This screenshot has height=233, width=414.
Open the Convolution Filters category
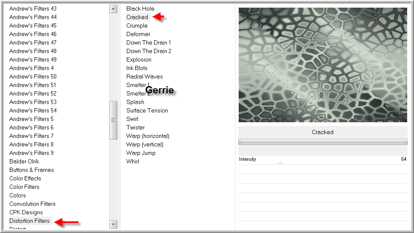32,204
